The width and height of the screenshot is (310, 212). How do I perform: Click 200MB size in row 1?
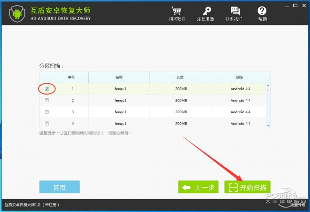coord(181,89)
